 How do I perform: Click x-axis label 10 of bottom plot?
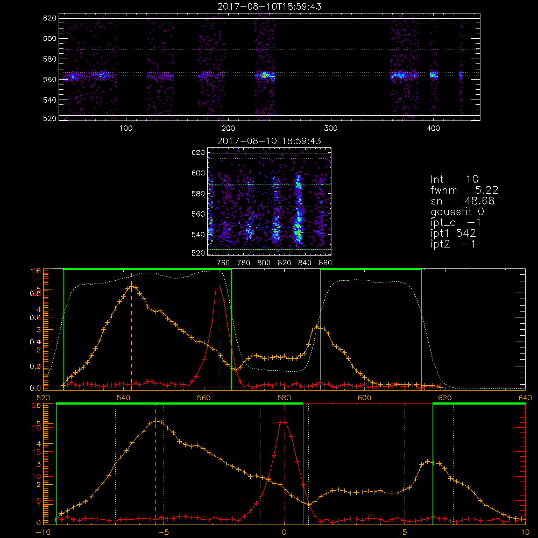tap(525, 532)
